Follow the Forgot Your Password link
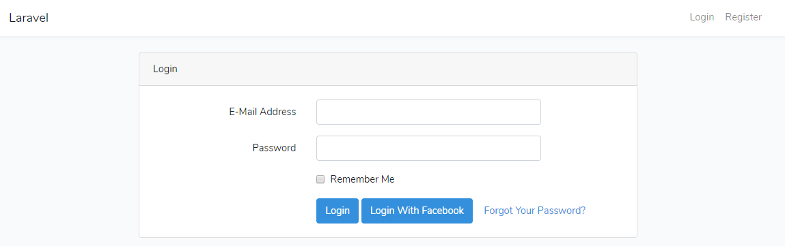 pyautogui.click(x=535, y=211)
